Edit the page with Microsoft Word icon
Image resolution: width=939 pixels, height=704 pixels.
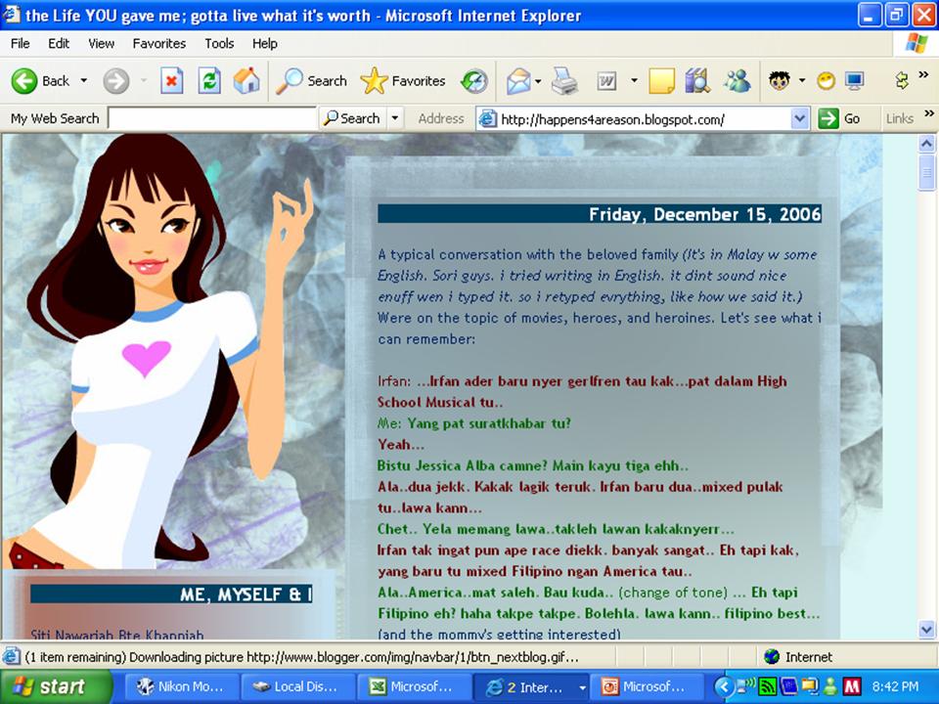(606, 81)
